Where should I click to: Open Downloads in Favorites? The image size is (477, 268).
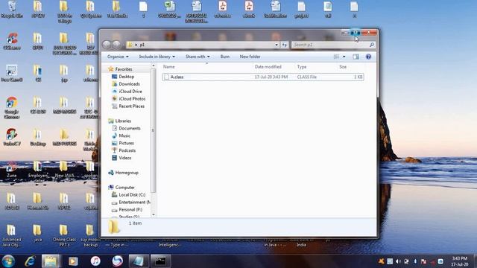[x=129, y=84]
